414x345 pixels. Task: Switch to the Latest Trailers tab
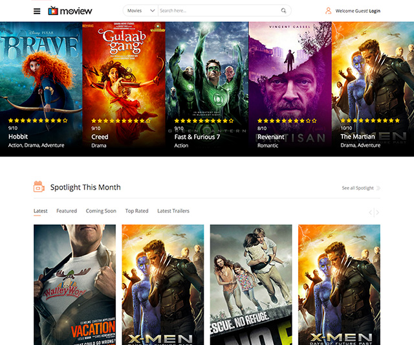[173, 211]
